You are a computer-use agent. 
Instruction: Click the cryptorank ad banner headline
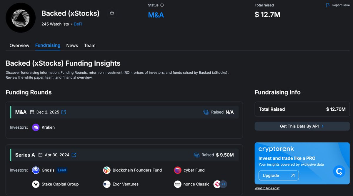coord(286,158)
